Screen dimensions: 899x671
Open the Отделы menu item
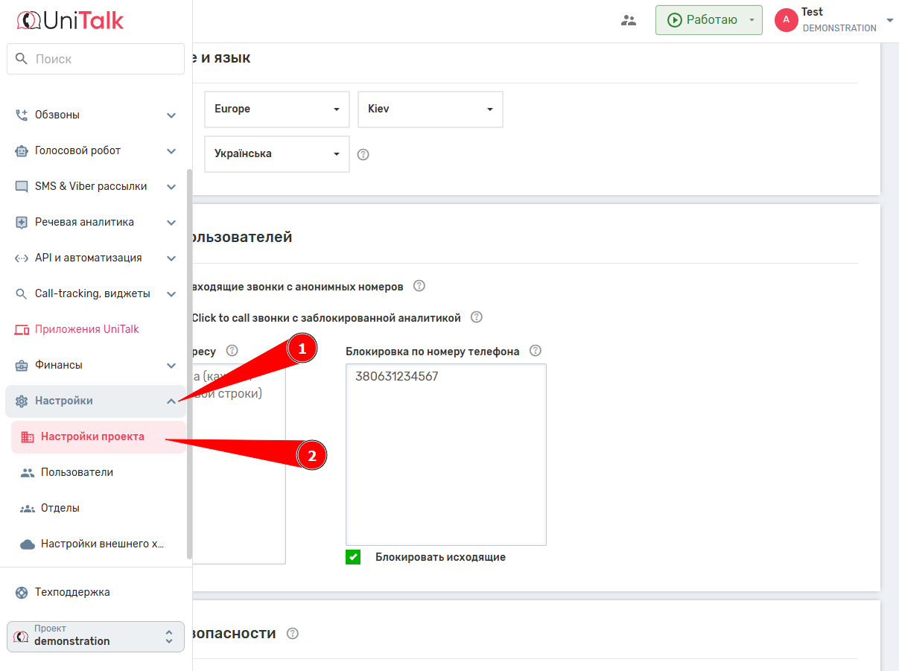coord(60,508)
